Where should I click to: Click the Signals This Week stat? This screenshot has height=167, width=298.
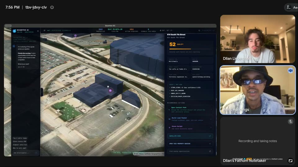tap(148, 30)
